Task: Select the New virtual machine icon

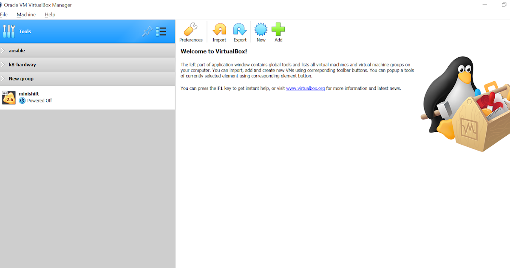Action: click(x=261, y=31)
